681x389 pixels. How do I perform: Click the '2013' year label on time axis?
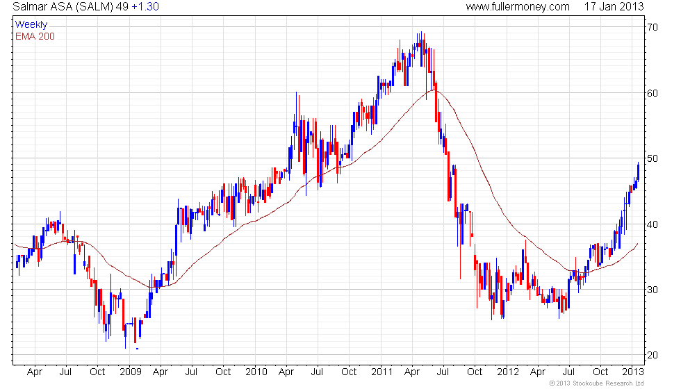tap(633, 372)
